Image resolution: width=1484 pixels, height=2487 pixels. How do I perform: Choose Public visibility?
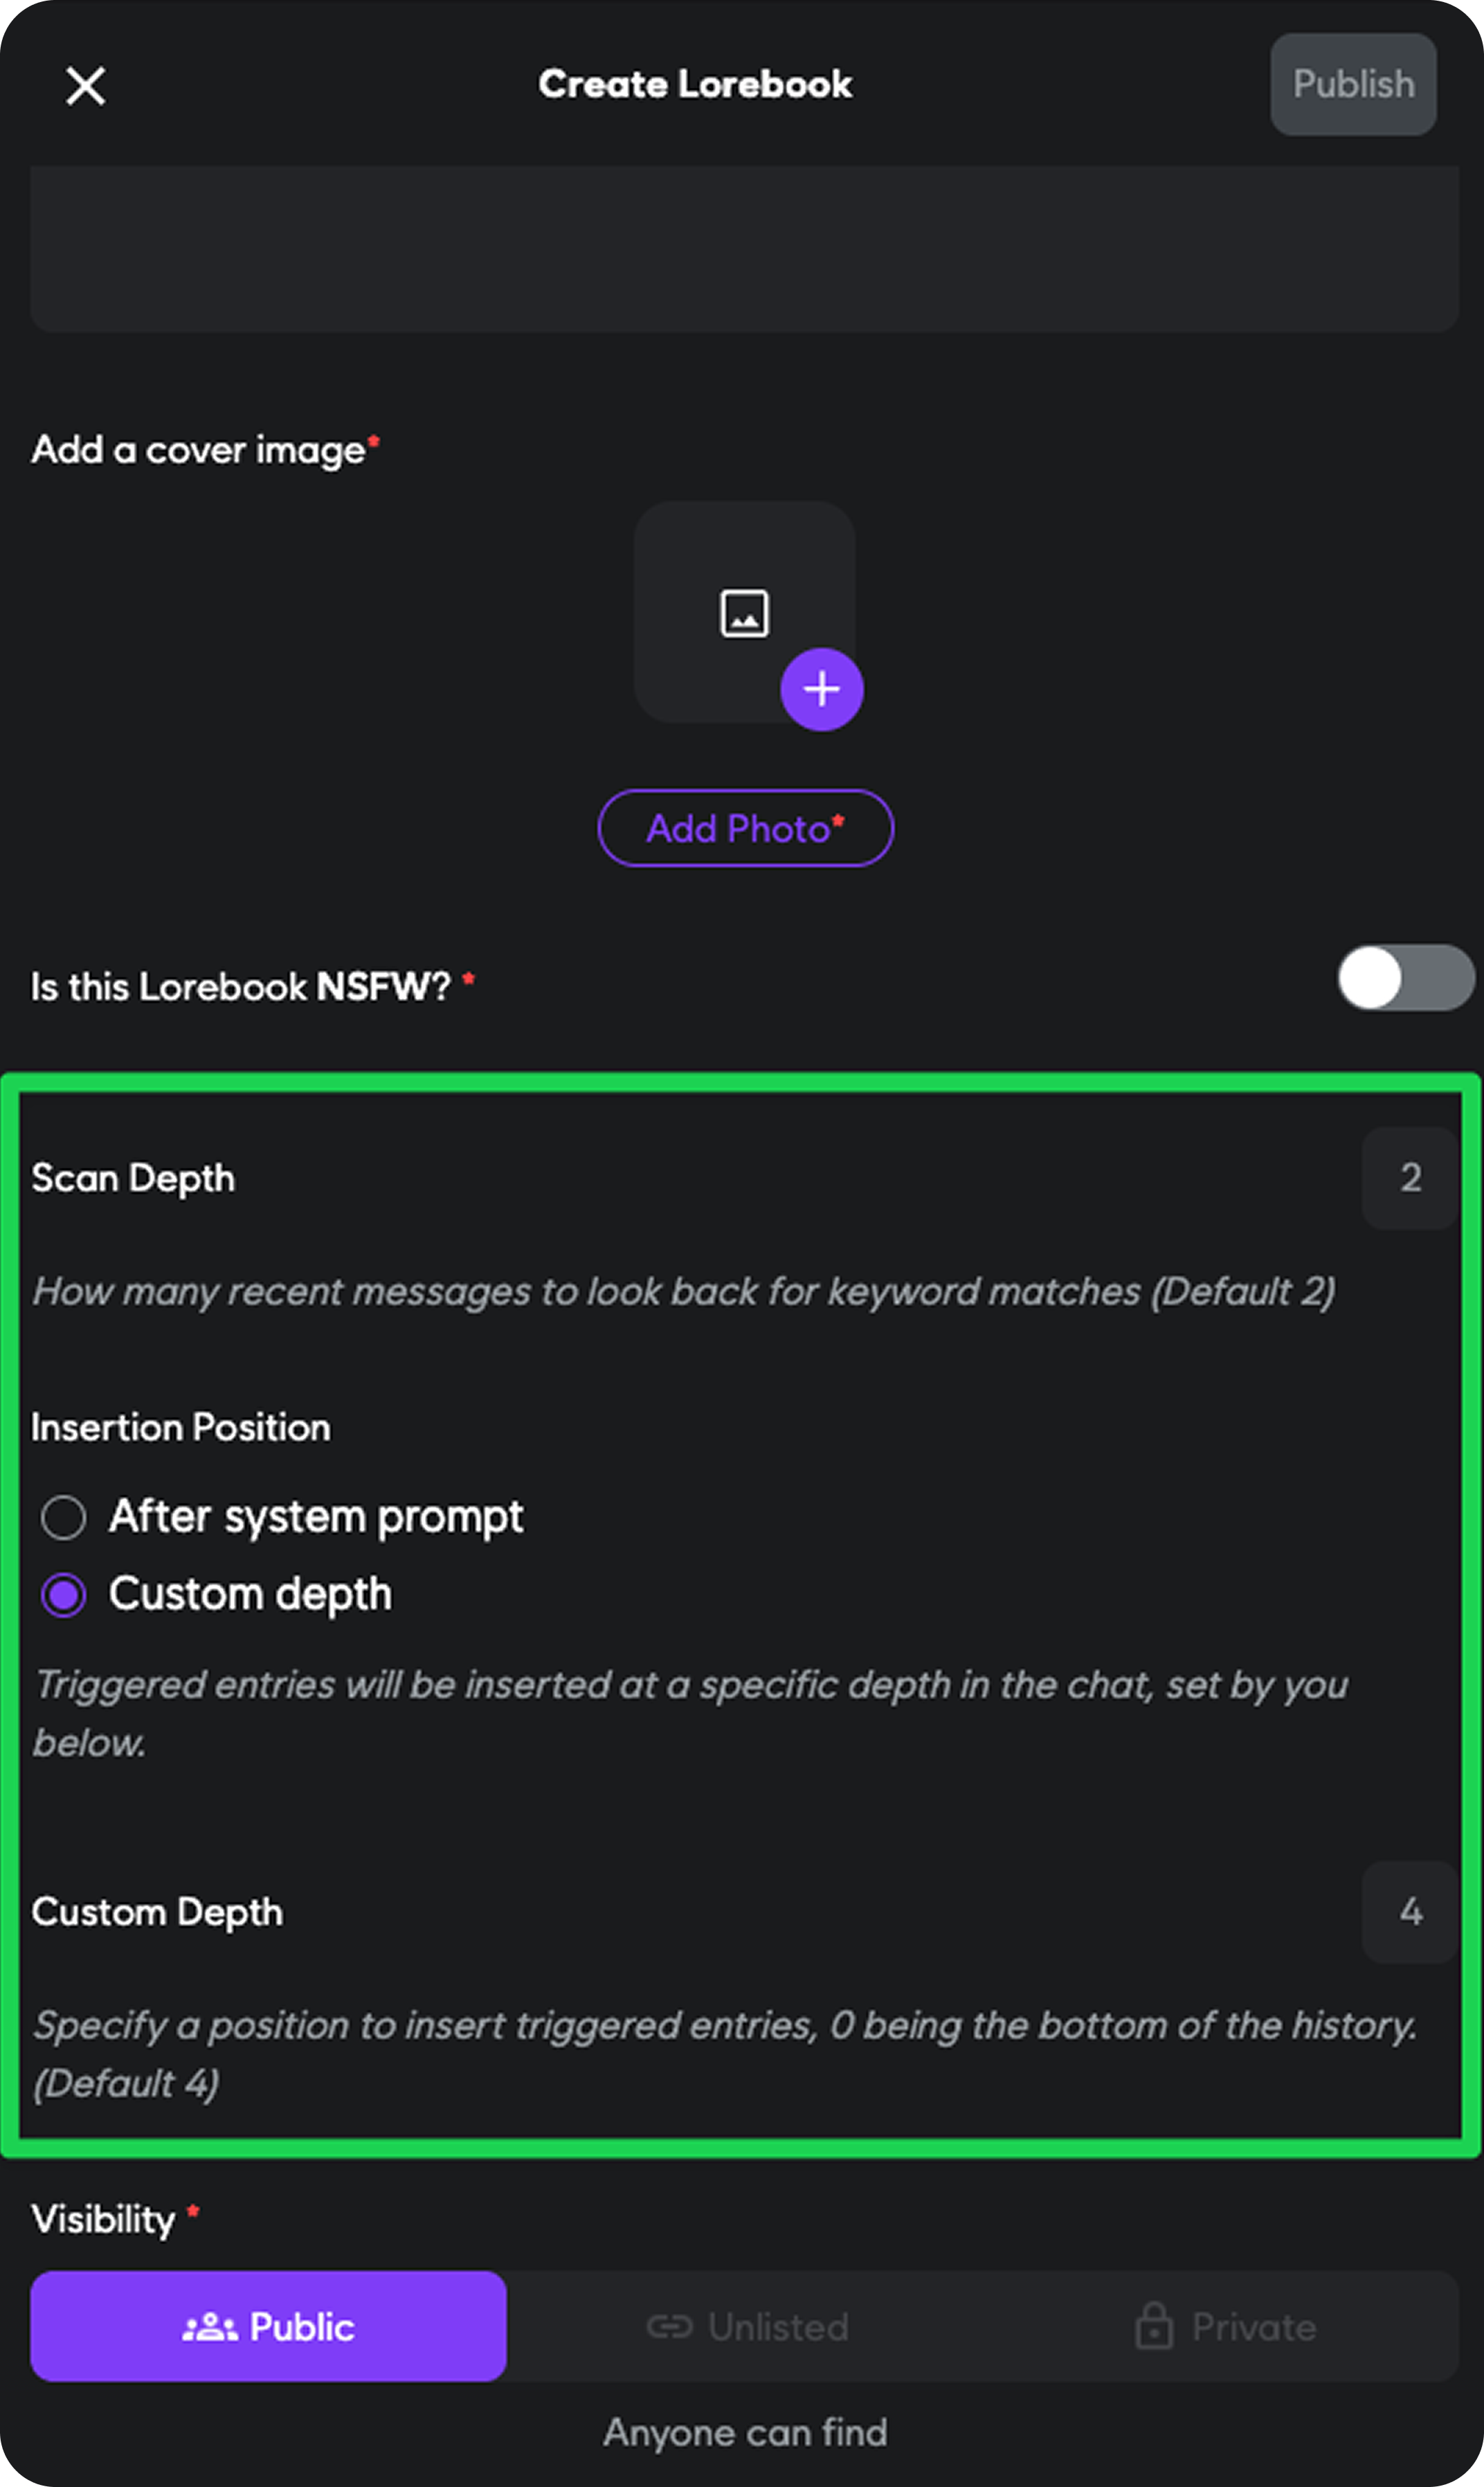point(268,2327)
